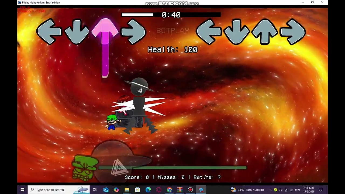Open the Windows Start menu
Image resolution: width=345 pixels, height=194 pixels.
tap(22, 190)
